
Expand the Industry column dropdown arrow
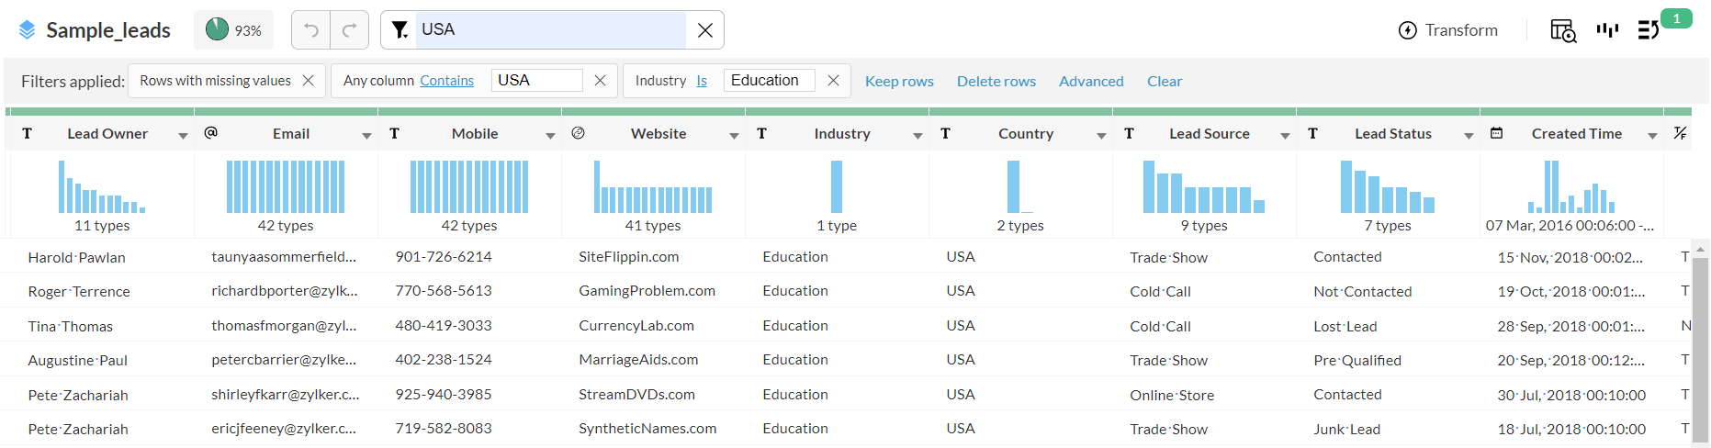[x=917, y=135]
